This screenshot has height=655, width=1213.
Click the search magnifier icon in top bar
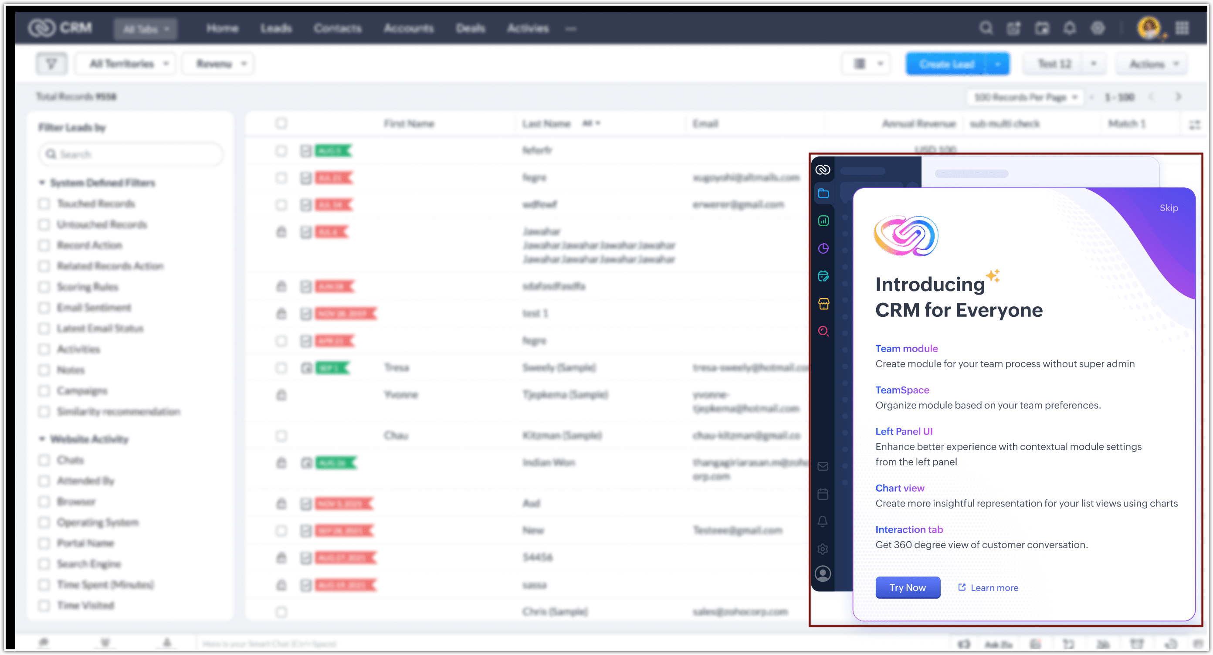click(986, 28)
